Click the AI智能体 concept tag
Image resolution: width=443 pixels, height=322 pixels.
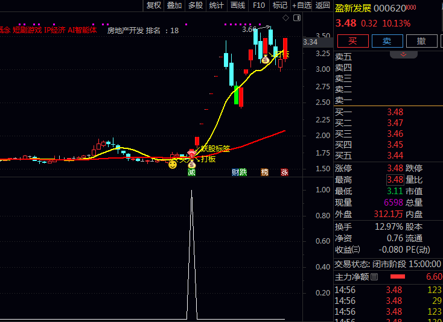(x=83, y=30)
